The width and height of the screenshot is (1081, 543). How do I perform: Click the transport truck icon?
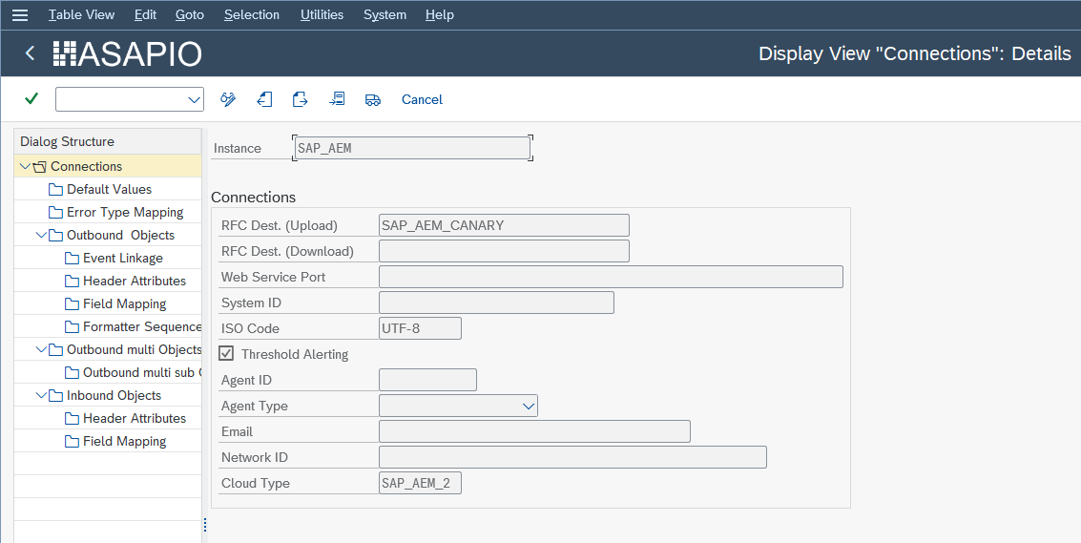(x=373, y=100)
